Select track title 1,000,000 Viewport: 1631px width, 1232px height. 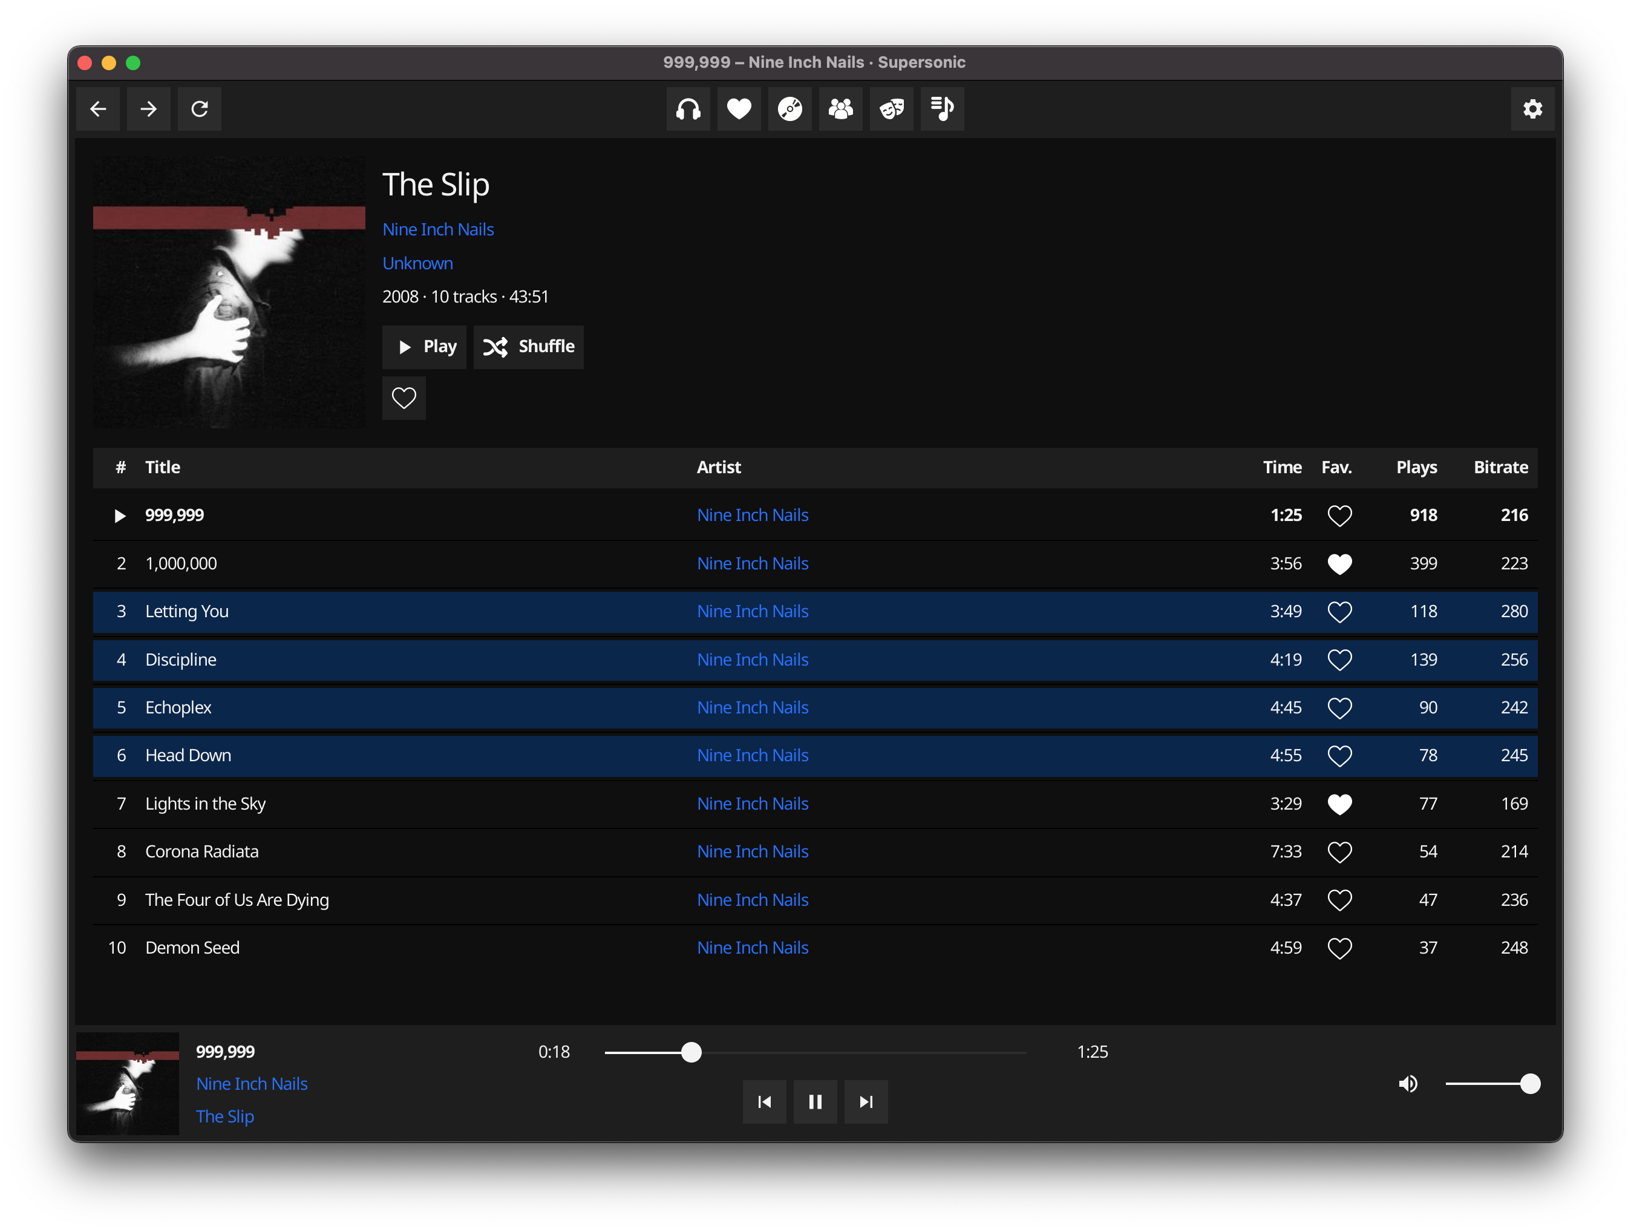pyautogui.click(x=181, y=563)
